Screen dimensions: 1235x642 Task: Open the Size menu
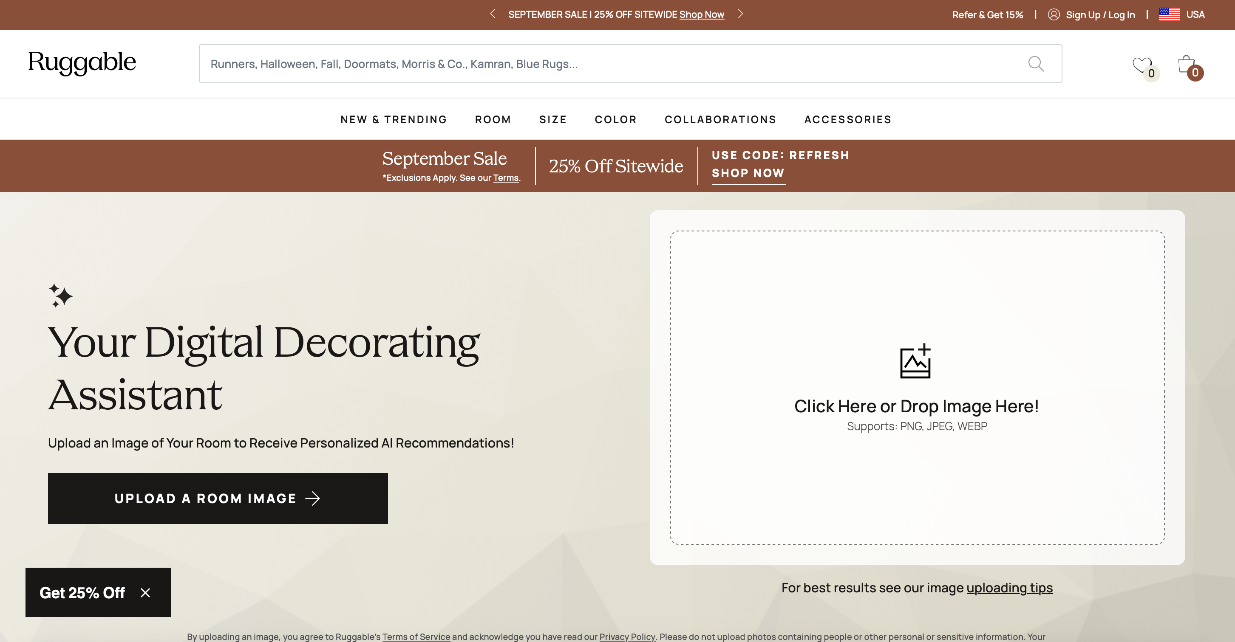553,119
